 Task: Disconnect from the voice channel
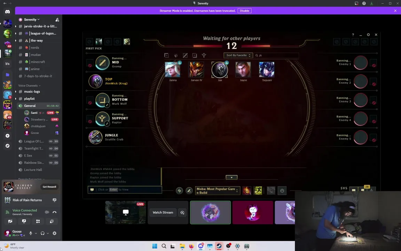(54, 212)
